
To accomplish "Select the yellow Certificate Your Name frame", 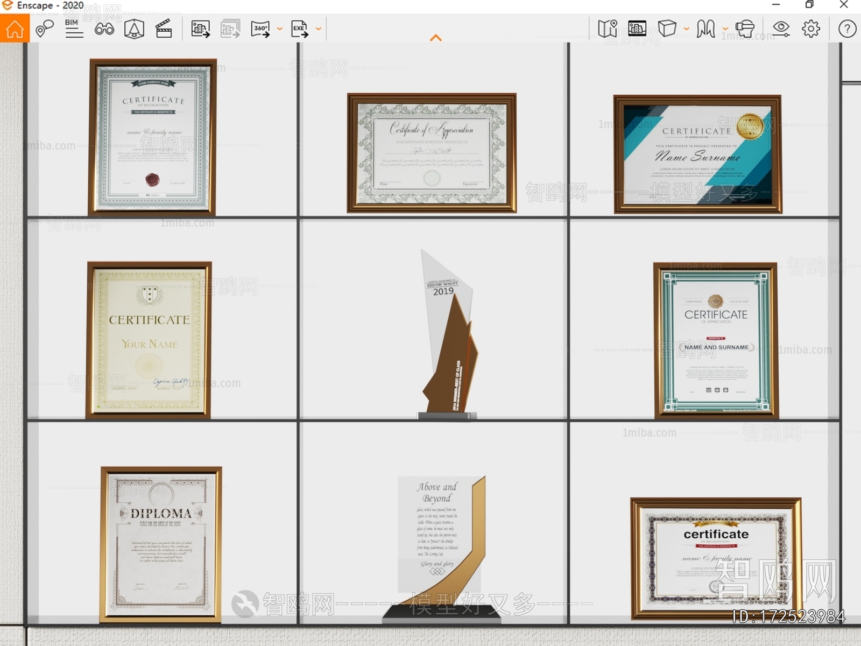I will 149,340.
